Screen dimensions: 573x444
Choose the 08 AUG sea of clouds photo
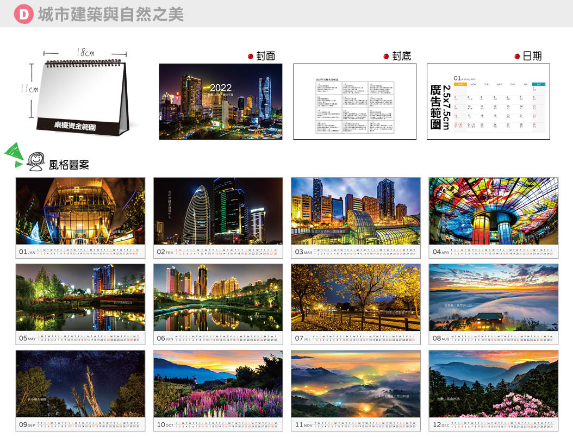pyautogui.click(x=493, y=297)
